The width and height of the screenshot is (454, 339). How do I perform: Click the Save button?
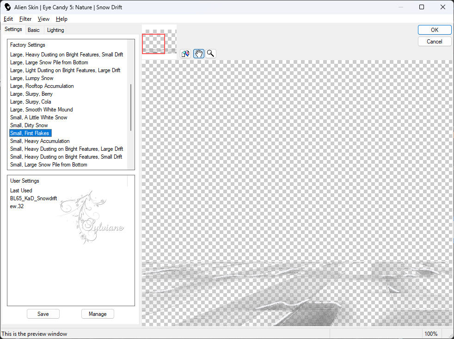(43, 314)
